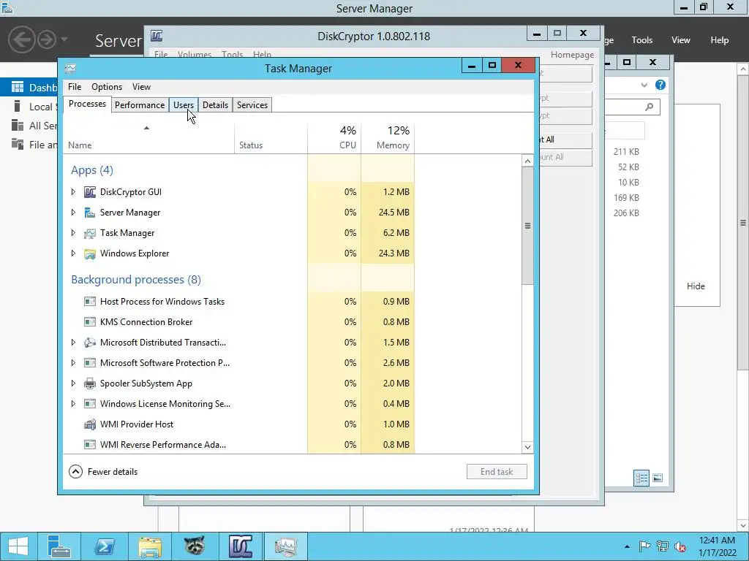Click the Server Manager process icon
The image size is (749, 561).
90,213
